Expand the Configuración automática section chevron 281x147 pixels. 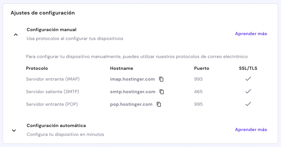[x=14, y=131]
